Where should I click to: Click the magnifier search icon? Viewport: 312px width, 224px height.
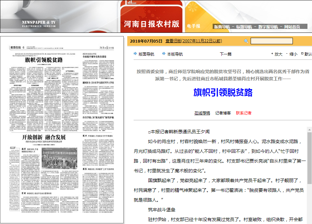(246, 41)
